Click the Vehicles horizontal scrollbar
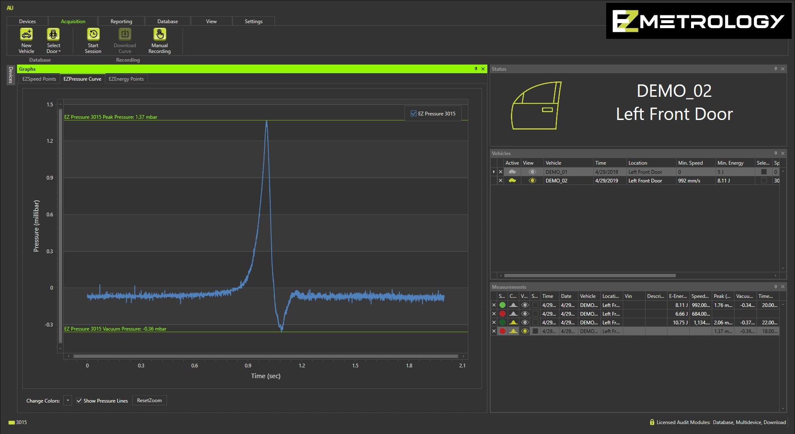Viewport: 795px width, 434px height. [590, 275]
